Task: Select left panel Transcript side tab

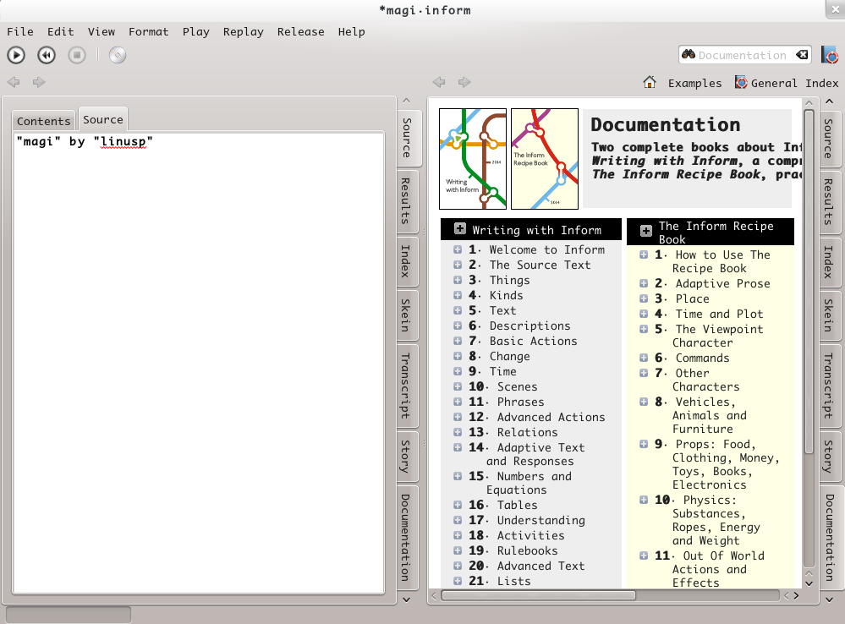Action: click(x=408, y=386)
